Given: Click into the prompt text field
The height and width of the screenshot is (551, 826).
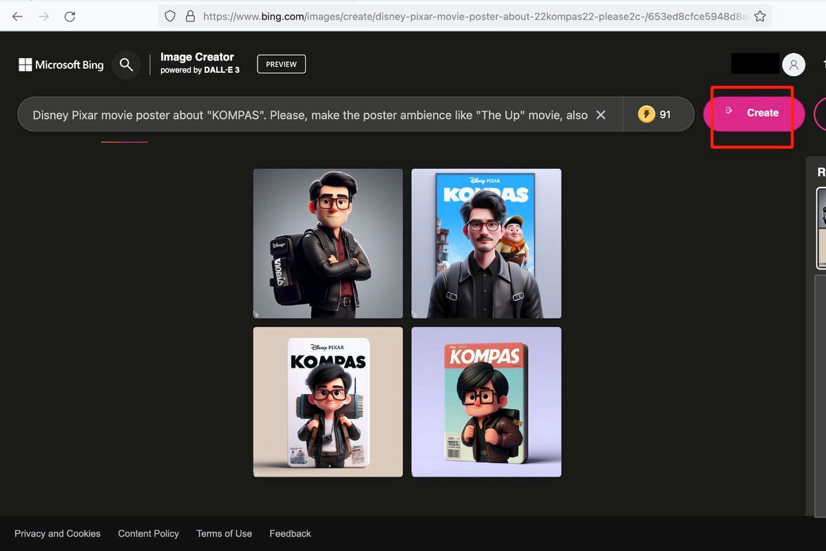Looking at the screenshot, I should click(310, 115).
